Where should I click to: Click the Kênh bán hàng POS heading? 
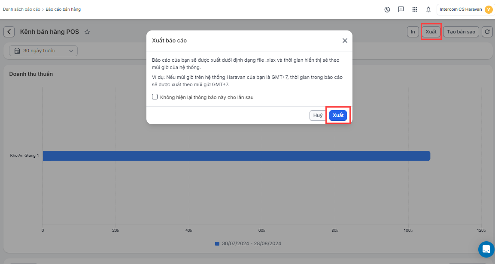click(49, 32)
